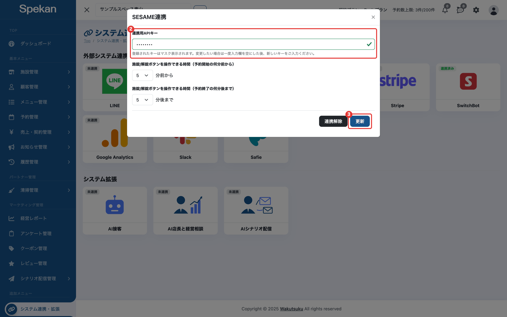Expand the 顧客管理 menu
Image resolution: width=507 pixels, height=317 pixels.
(x=38, y=87)
